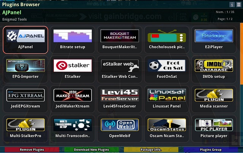Screen dimensions: 243x153
Task: Click the Enigma2 Tools description text
Action: (x=14, y=19)
